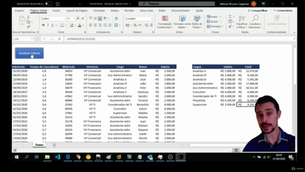Expand the formula bar chevron
Viewport: 305px width, 172px height.
[x=294, y=39]
